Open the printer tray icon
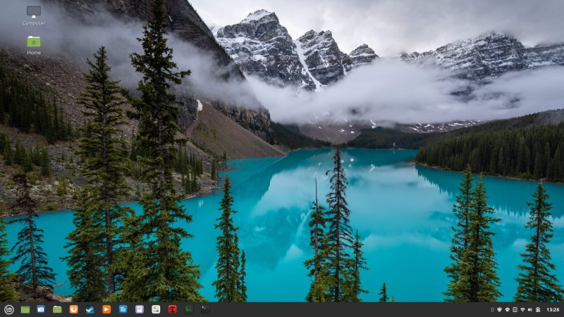The width and height of the screenshot is (564, 317). [x=507, y=310]
